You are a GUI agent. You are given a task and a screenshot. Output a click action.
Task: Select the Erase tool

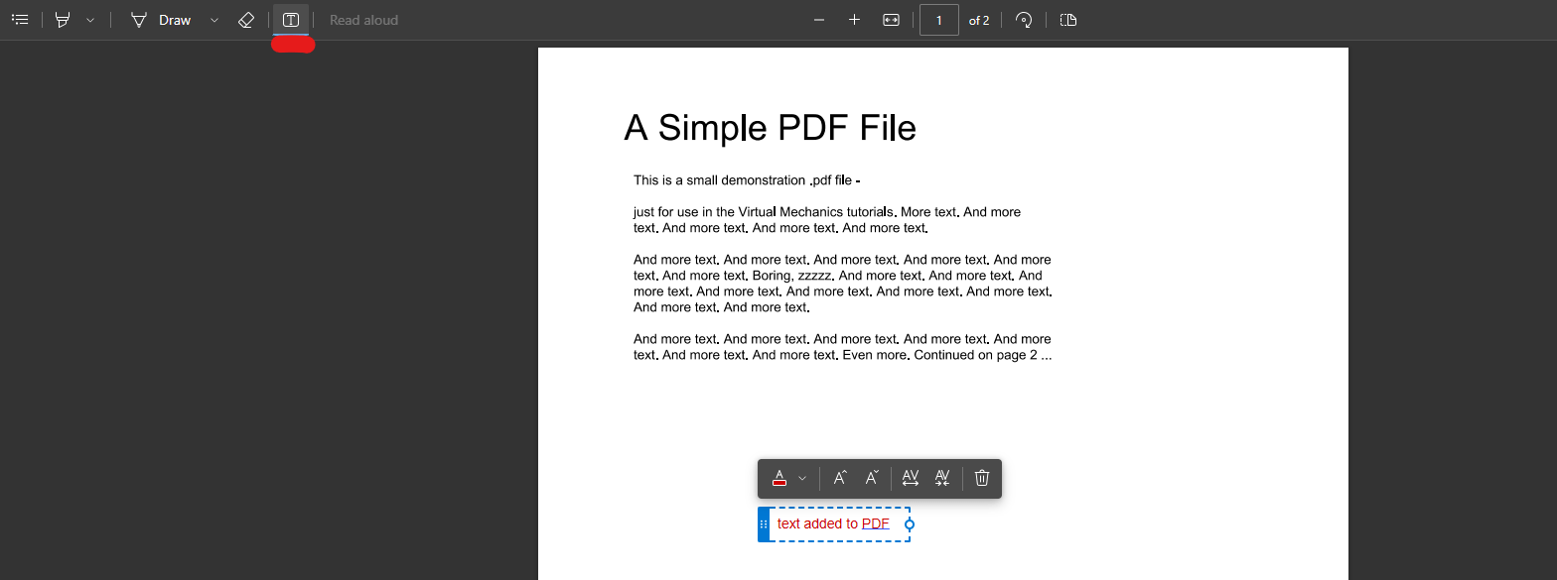[247, 20]
